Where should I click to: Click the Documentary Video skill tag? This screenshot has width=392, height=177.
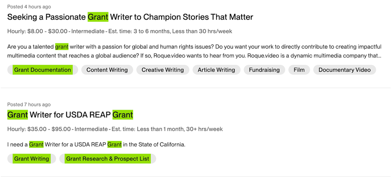344,70
